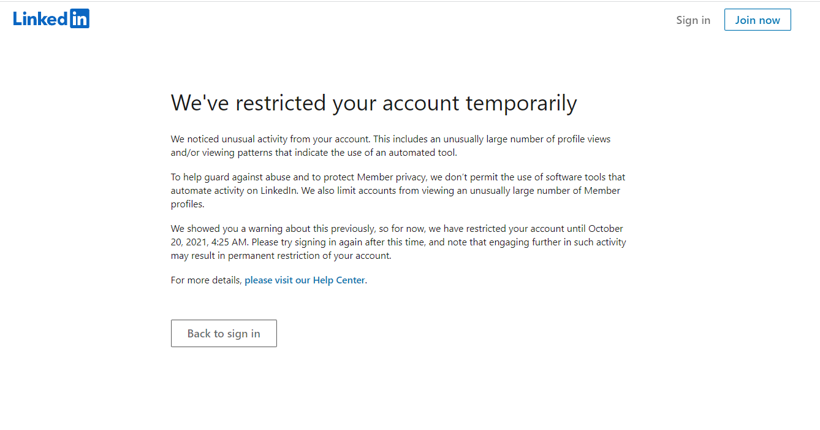Click the paragraph starting "We noticed unusual activity"
Screen dimensions: 820x430
(x=390, y=146)
